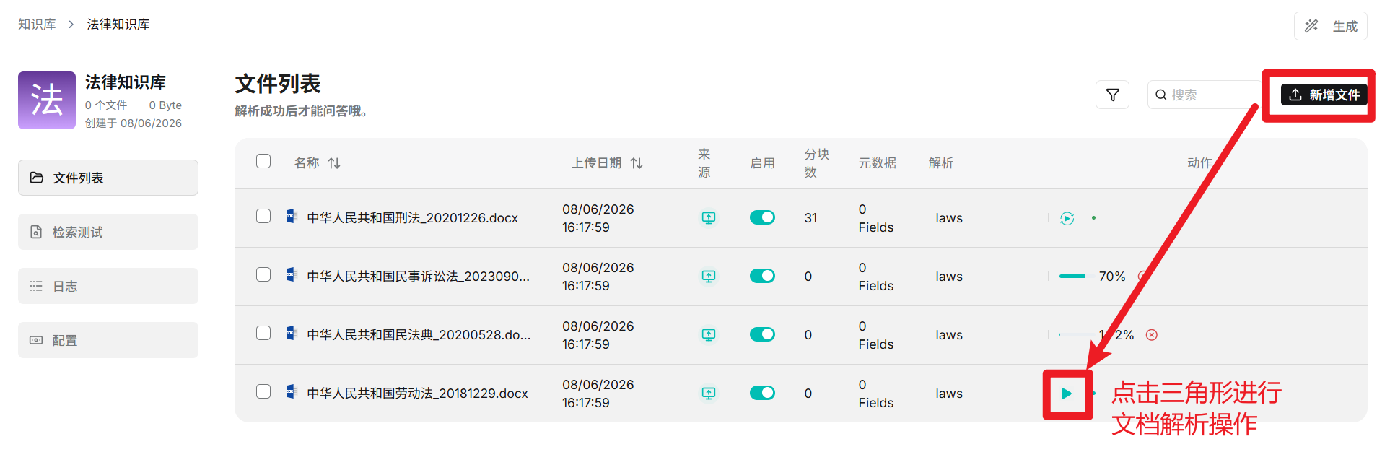The image size is (1377, 465).
Task: Open the 日志 sidebar item
Action: [108, 286]
